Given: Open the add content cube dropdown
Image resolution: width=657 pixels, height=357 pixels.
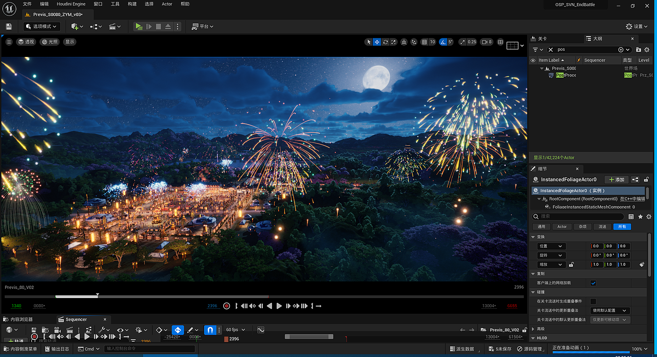Looking at the screenshot, I should pos(78,26).
